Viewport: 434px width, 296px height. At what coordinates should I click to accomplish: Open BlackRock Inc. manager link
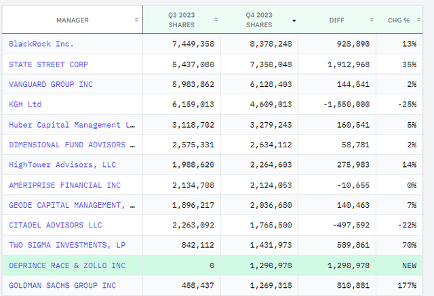pyautogui.click(x=41, y=44)
